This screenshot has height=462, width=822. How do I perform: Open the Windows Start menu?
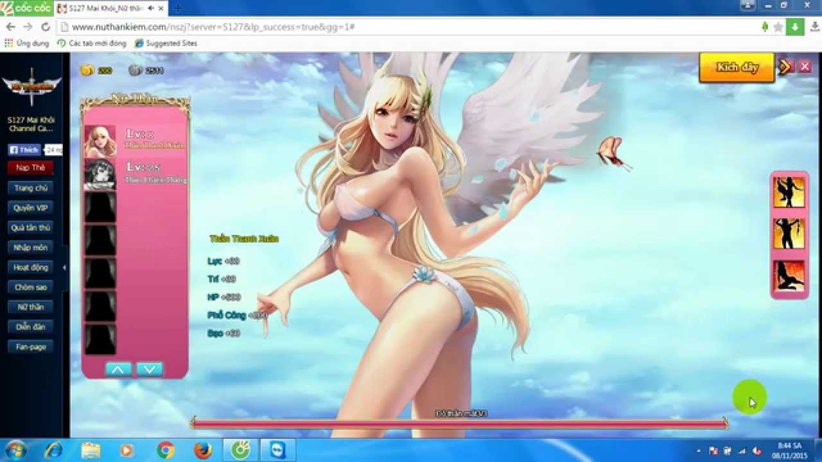(15, 450)
